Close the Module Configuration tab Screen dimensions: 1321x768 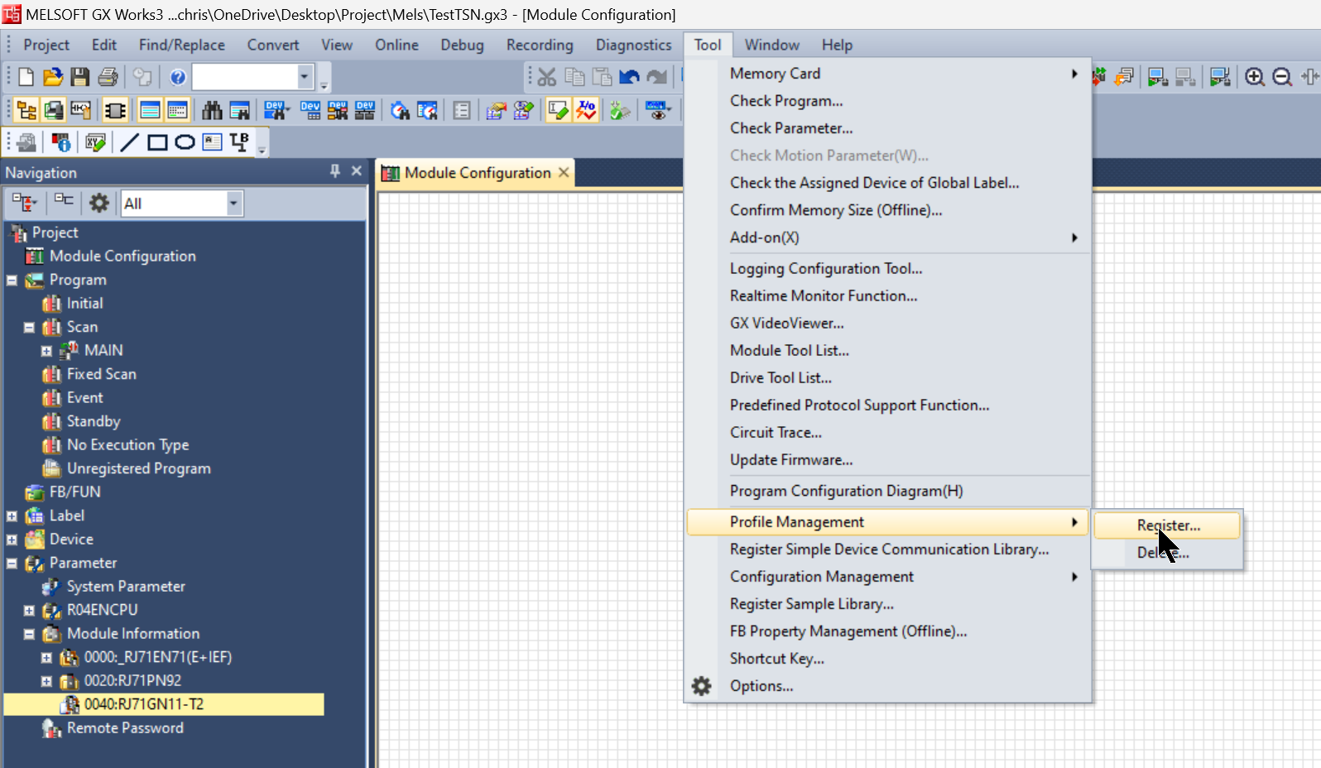(564, 172)
